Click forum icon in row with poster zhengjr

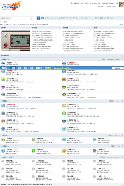pos(3,105)
